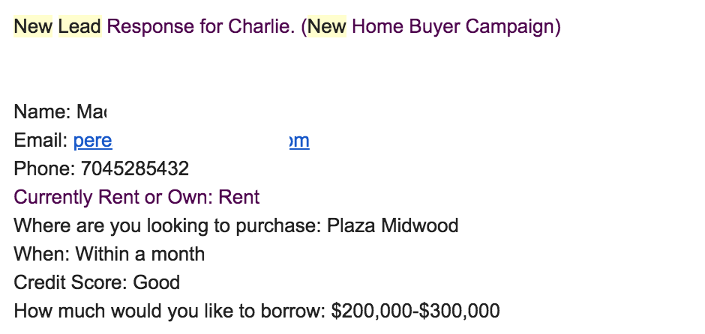705x334 pixels.
Task: Click the highlighted "New" inside the parentheses
Action: (x=327, y=27)
